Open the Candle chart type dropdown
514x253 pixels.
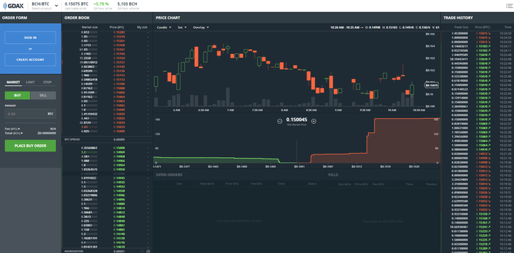click(x=164, y=27)
